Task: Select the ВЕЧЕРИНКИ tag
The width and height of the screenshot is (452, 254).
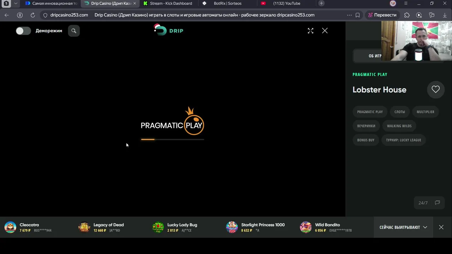Action: (366, 126)
